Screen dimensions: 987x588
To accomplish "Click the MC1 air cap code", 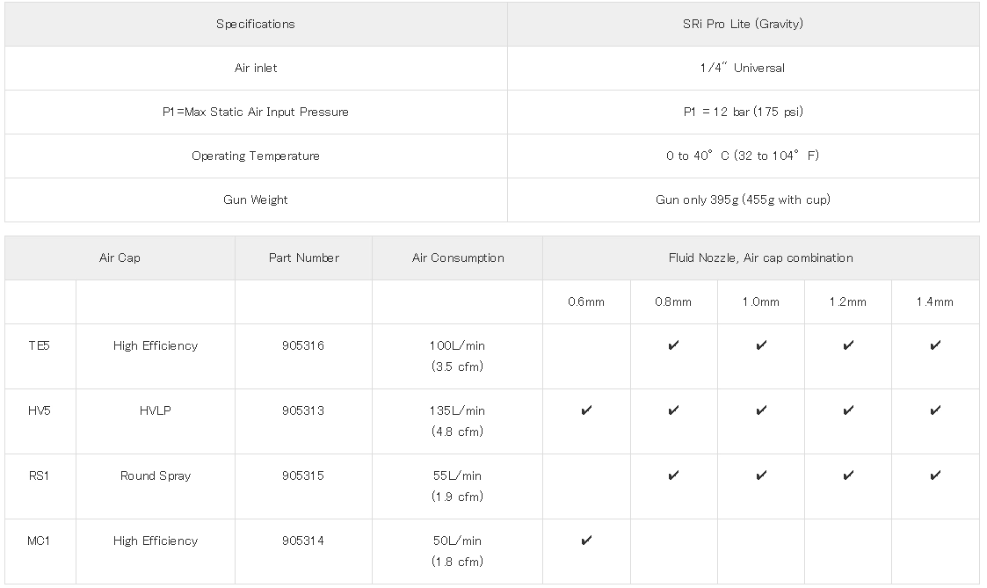I will click(x=40, y=541).
